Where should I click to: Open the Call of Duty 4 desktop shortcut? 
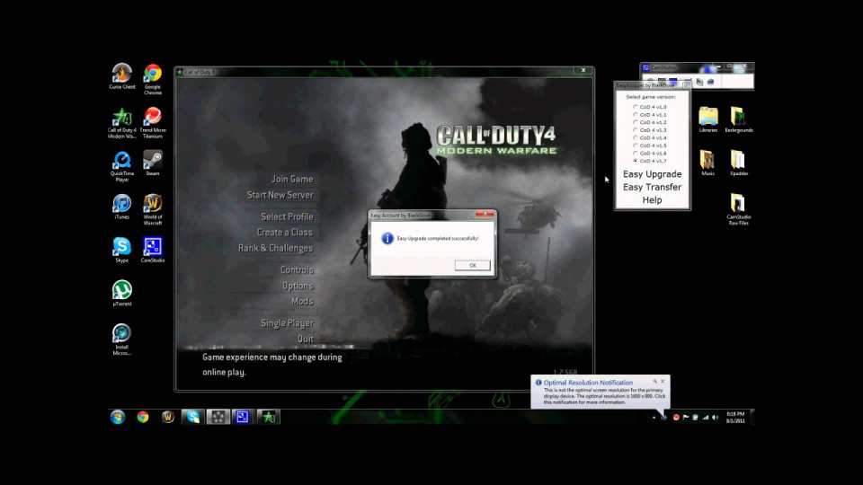[121, 123]
